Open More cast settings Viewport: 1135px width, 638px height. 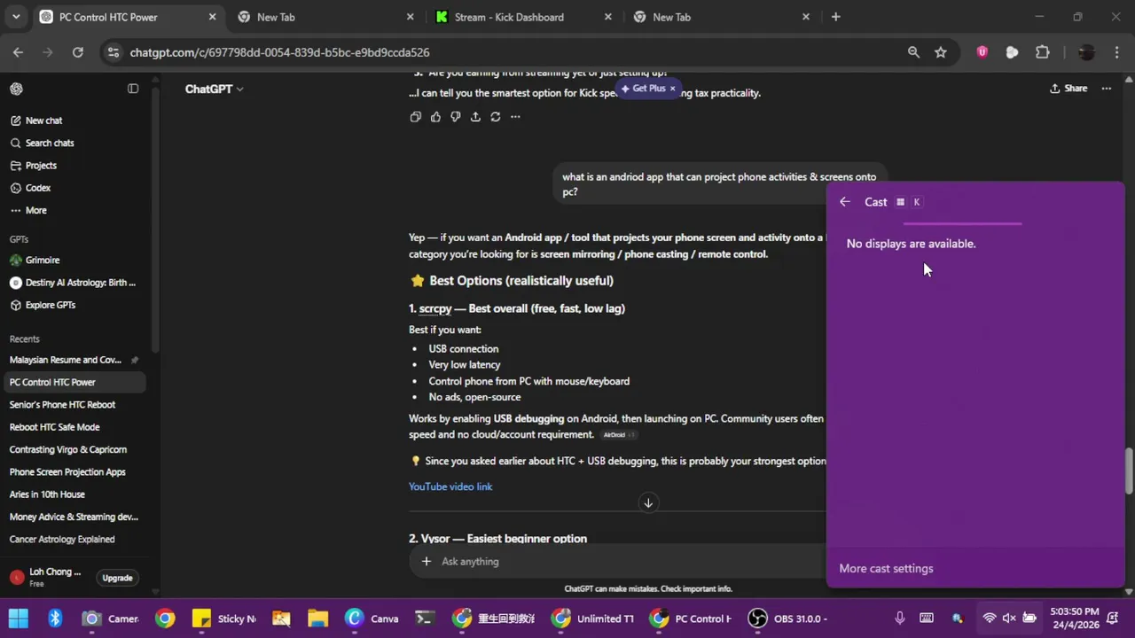(x=886, y=568)
